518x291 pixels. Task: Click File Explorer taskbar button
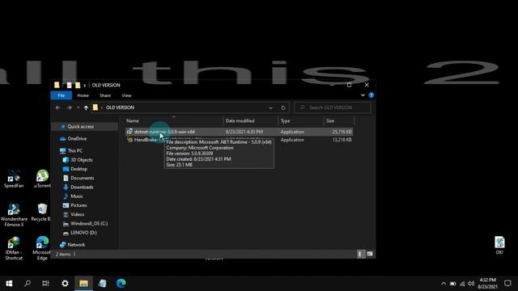(83, 283)
